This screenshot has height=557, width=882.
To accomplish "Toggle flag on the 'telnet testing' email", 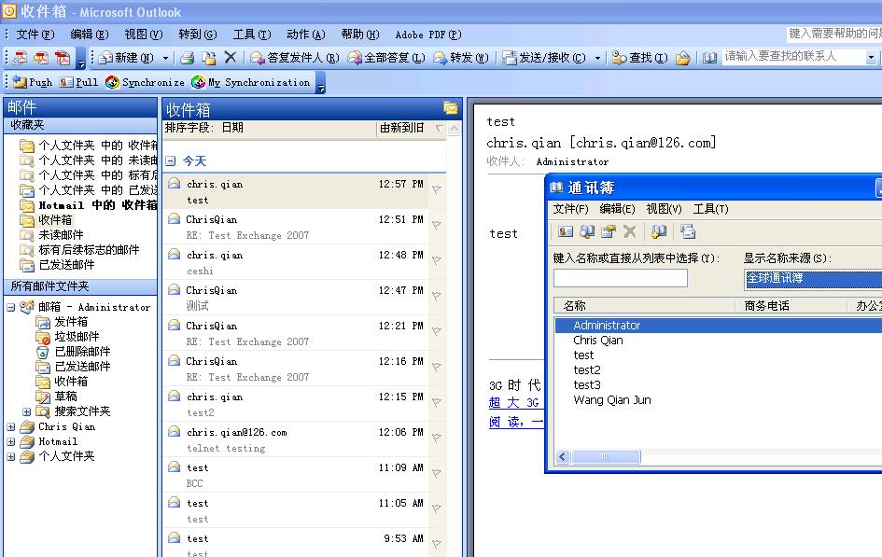I will click(436, 439).
